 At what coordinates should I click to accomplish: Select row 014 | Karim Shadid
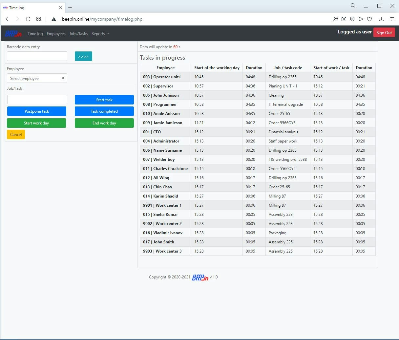[x=258, y=196]
